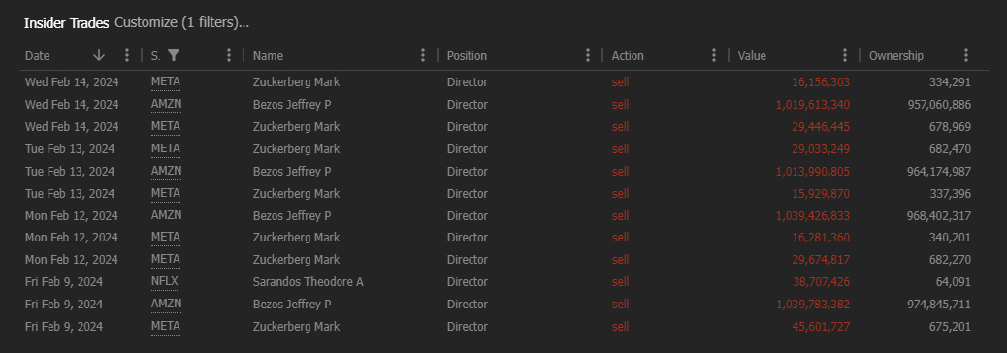
Task: Open the Ownership column three-dot menu
Action: pyautogui.click(x=966, y=56)
